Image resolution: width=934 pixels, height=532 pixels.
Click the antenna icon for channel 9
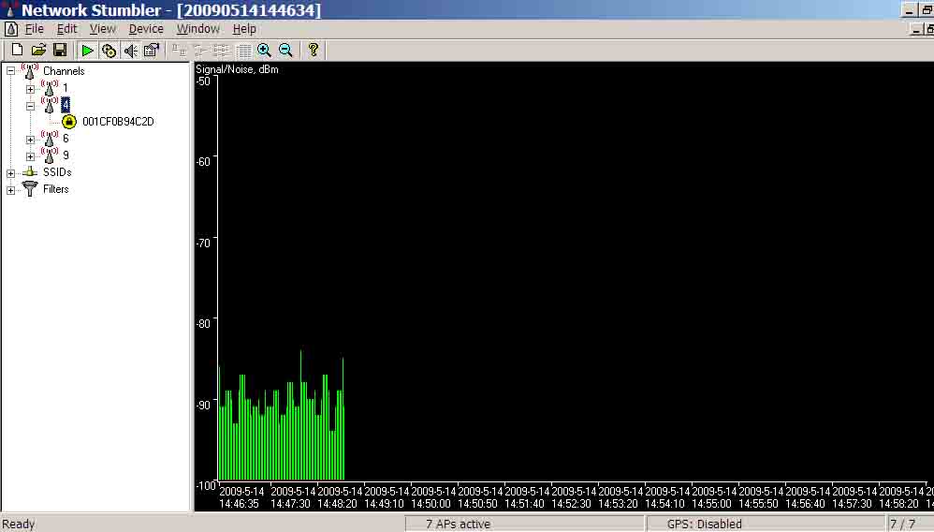(x=50, y=155)
